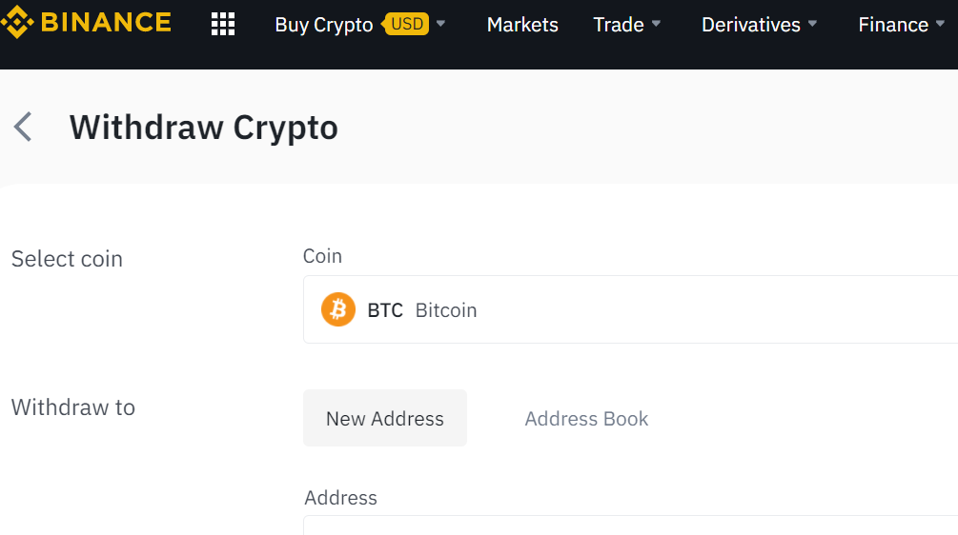Expand the Finance dropdown arrow
The image size is (958, 535).
tap(940, 24)
